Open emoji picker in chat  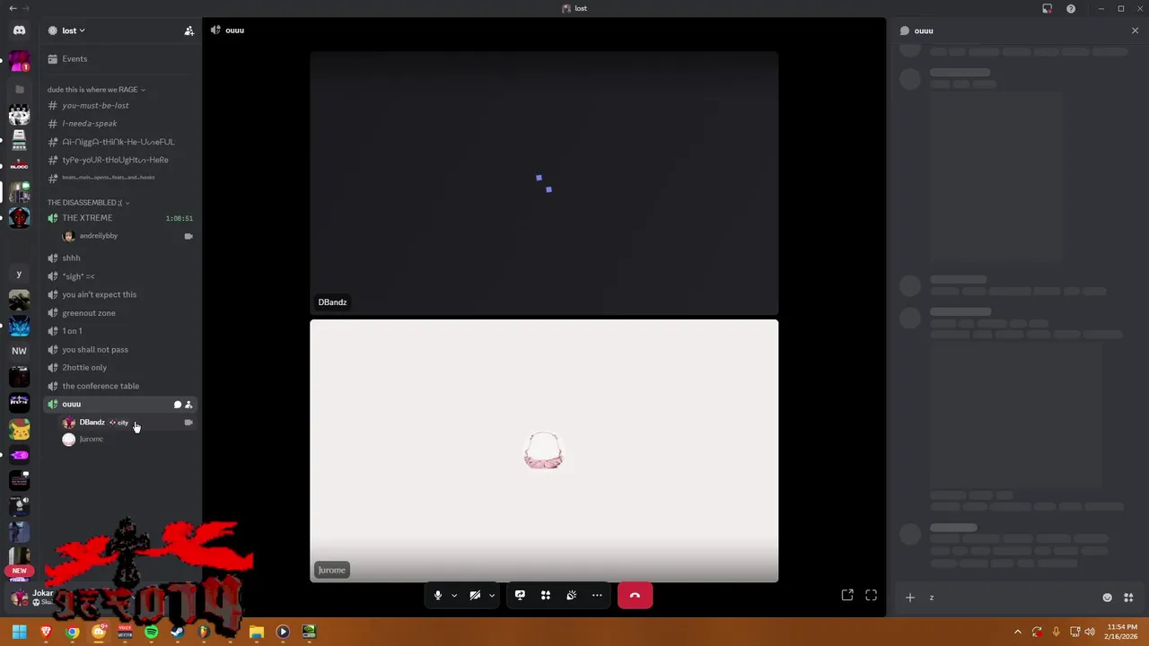point(1107,598)
